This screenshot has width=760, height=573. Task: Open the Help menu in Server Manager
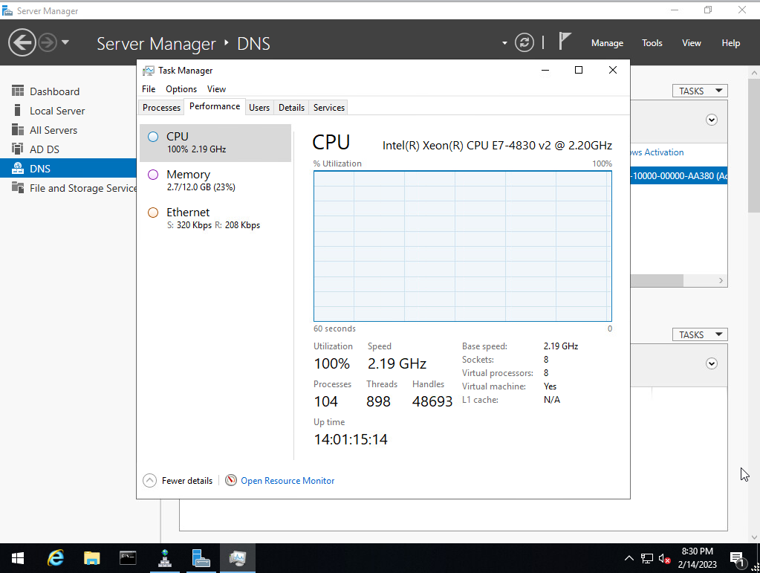(730, 43)
